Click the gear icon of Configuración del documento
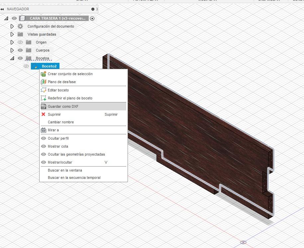 20,26
